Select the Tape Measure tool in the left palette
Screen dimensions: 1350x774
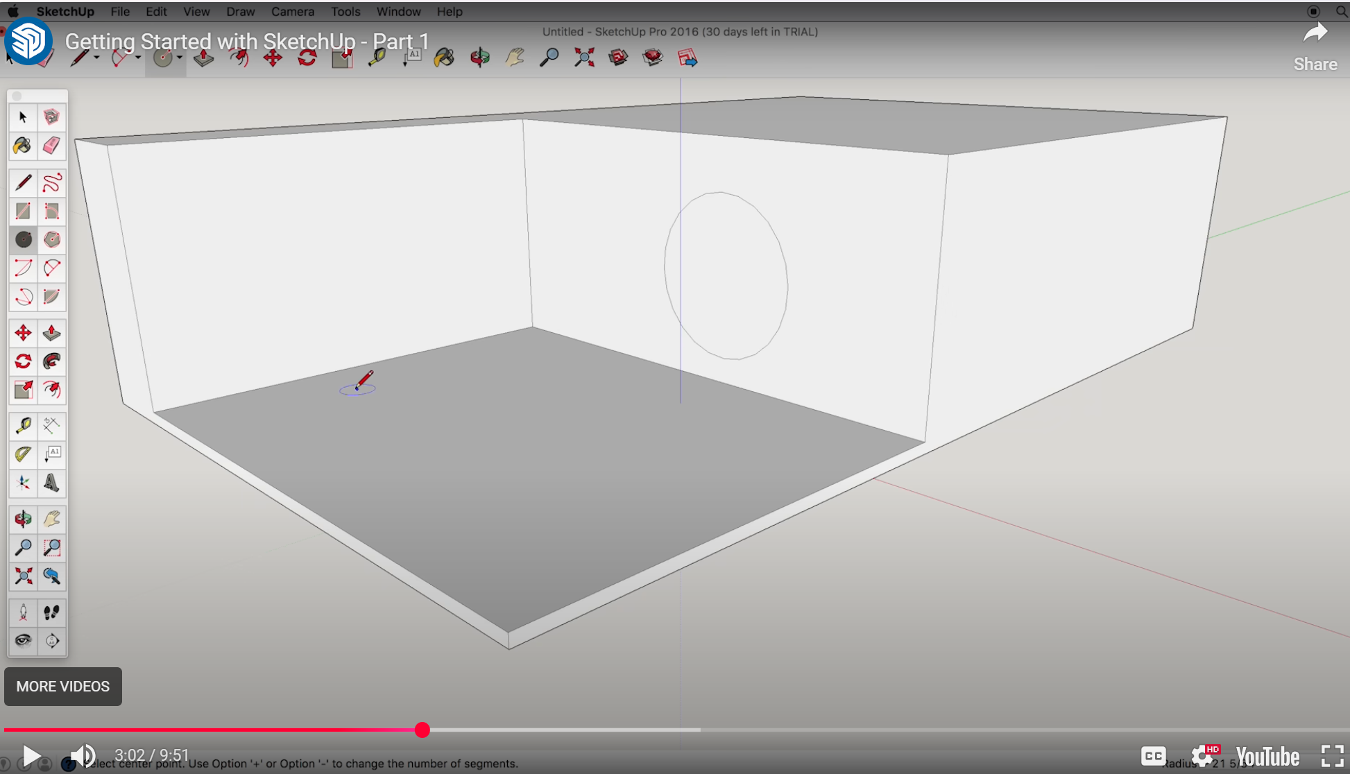tap(23, 425)
